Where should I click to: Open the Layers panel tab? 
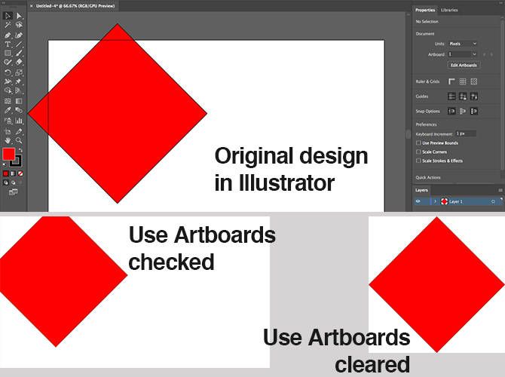[421, 190]
